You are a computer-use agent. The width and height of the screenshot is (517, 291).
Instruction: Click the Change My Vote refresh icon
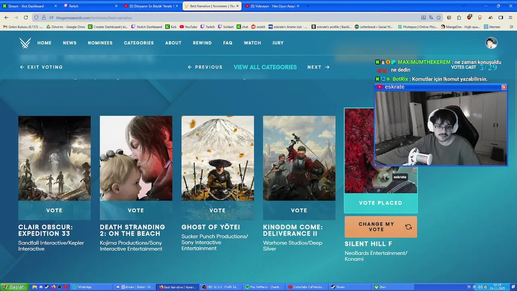coord(408,227)
